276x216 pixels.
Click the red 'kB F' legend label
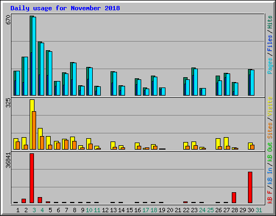270,197
